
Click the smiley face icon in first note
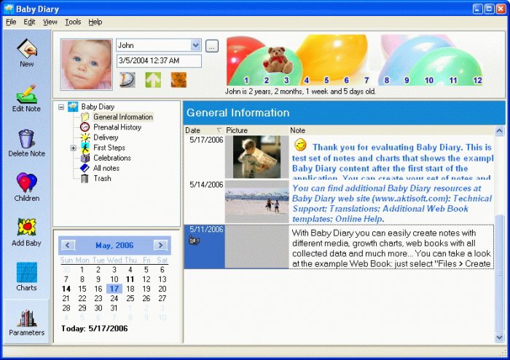(300, 145)
